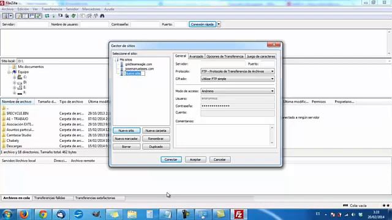Select the Transferencias fallidas tab
The image size is (392, 220).
[x=50, y=198]
